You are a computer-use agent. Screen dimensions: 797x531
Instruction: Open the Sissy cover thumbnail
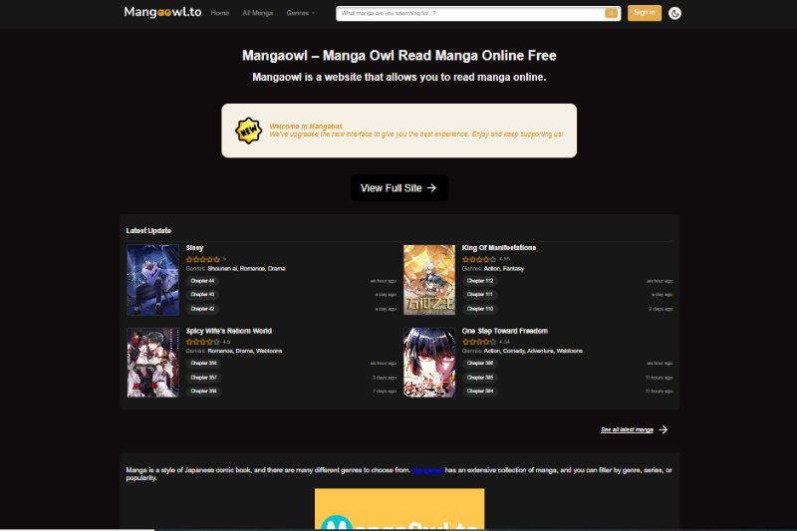(152, 280)
